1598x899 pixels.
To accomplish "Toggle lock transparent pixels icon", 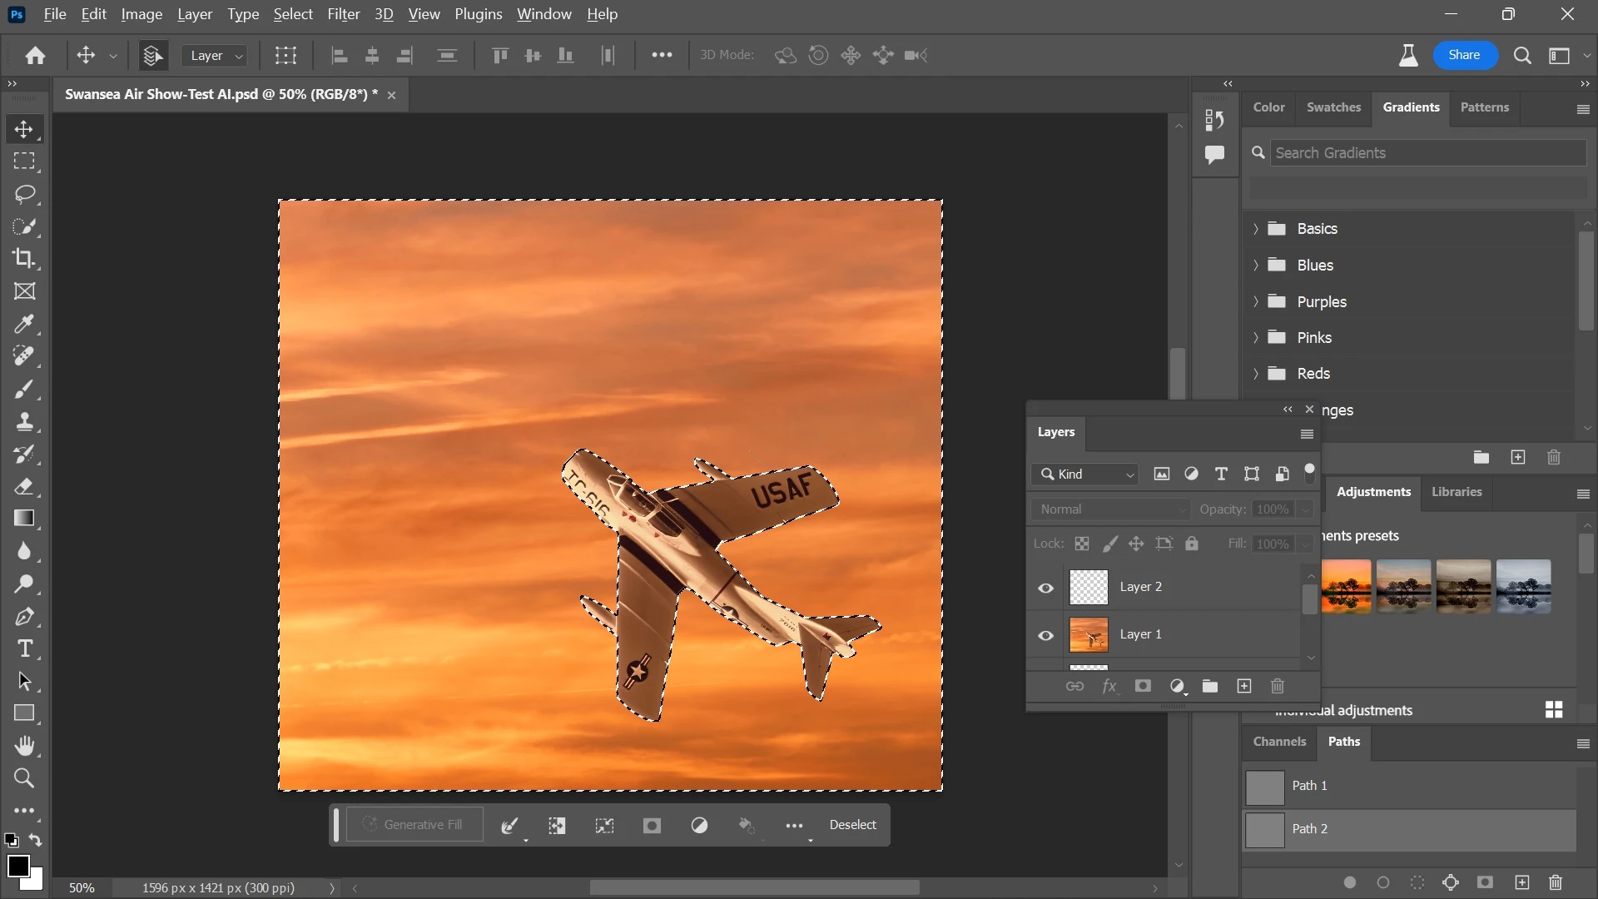I will [1081, 544].
